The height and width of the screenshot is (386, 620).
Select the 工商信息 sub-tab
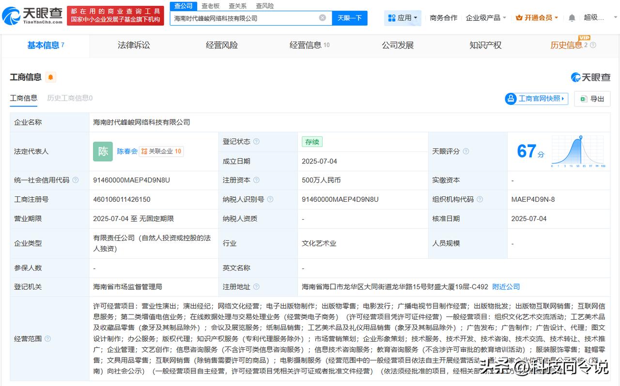24,98
